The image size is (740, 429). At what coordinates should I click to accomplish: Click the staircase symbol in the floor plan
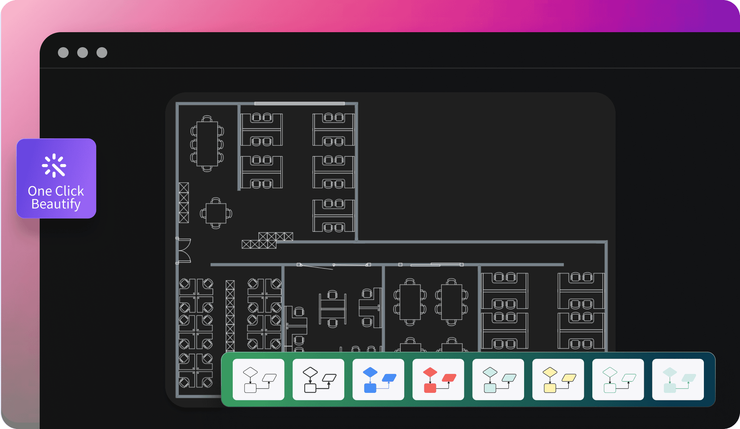point(267,240)
